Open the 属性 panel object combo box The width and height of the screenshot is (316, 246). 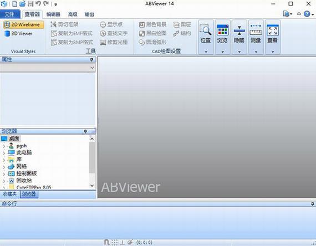[x=48, y=68]
